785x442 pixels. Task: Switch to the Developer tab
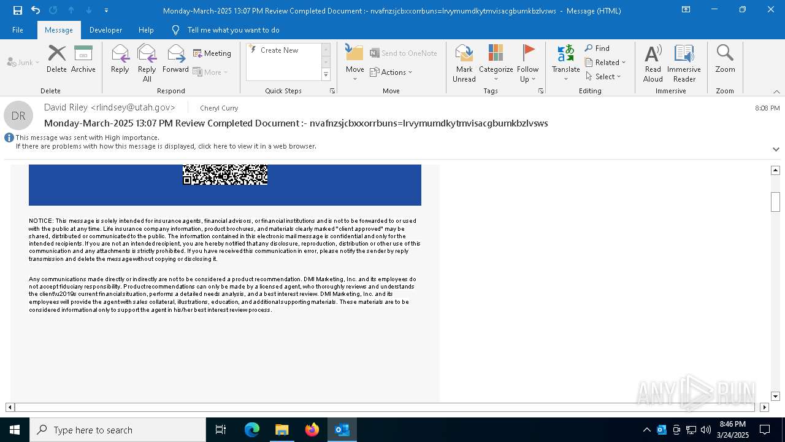(105, 30)
